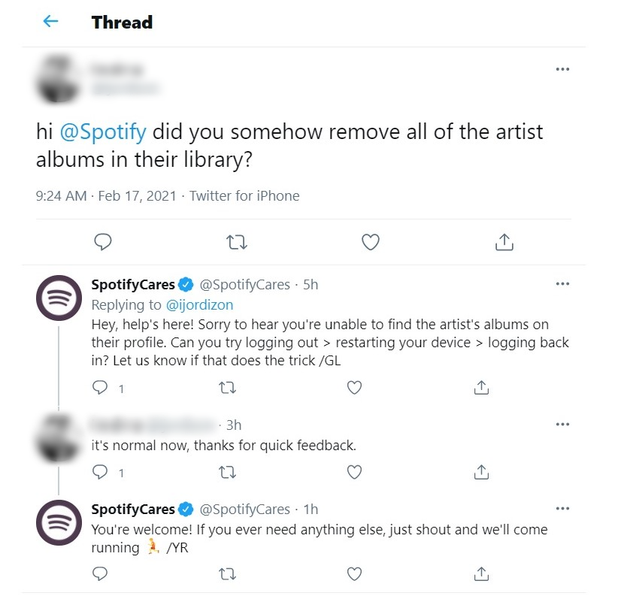Screen dimensions: 621x608
Task: Reply to SpotifyCares 'Hey, help's here' tweet
Action: 100,388
